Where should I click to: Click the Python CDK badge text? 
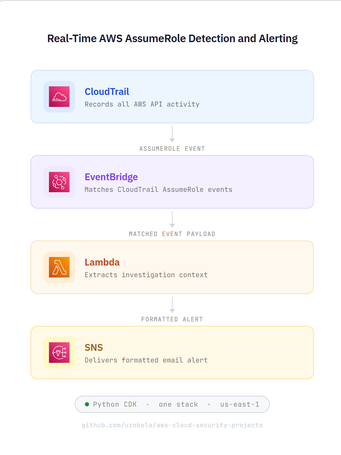click(x=115, y=404)
